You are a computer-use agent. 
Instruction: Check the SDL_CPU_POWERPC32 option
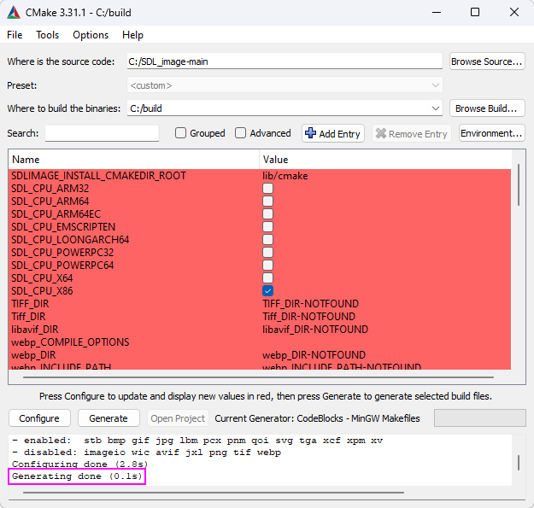pos(267,253)
